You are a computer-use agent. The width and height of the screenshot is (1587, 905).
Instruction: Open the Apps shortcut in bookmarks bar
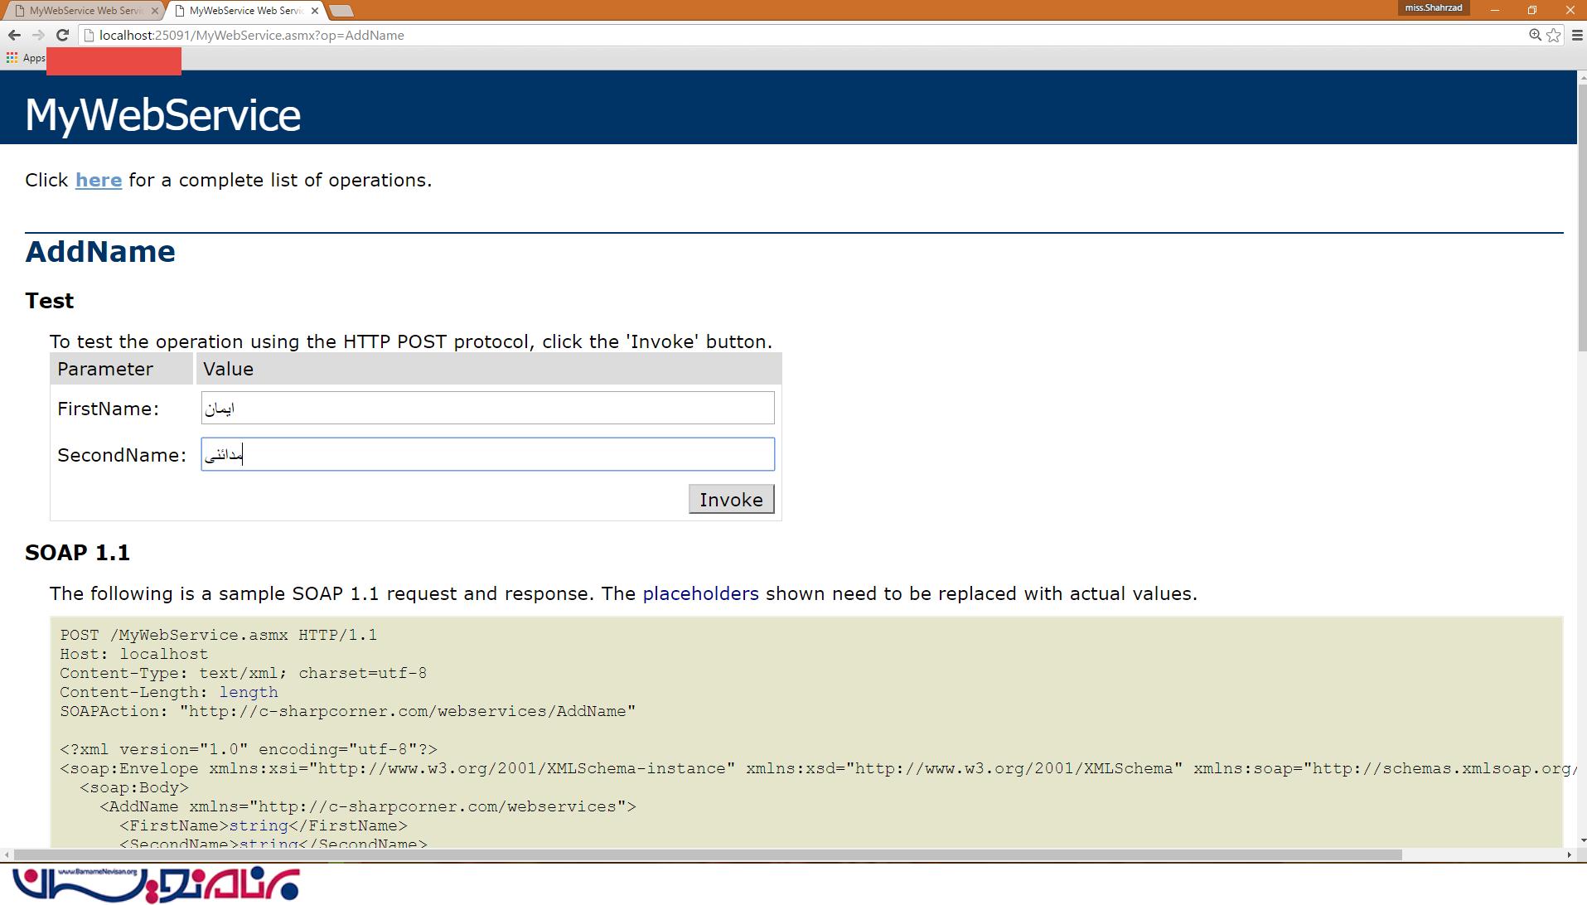click(x=26, y=58)
